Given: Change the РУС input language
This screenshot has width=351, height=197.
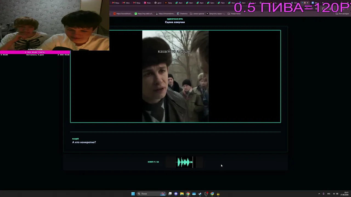Looking at the screenshot, I should pyautogui.click(x=329, y=194).
